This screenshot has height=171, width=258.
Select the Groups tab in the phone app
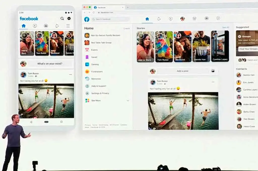tap(46, 26)
